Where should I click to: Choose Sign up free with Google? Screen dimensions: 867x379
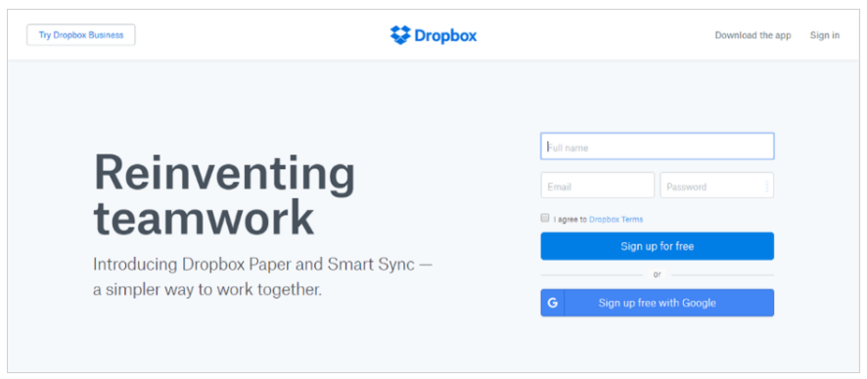(657, 303)
